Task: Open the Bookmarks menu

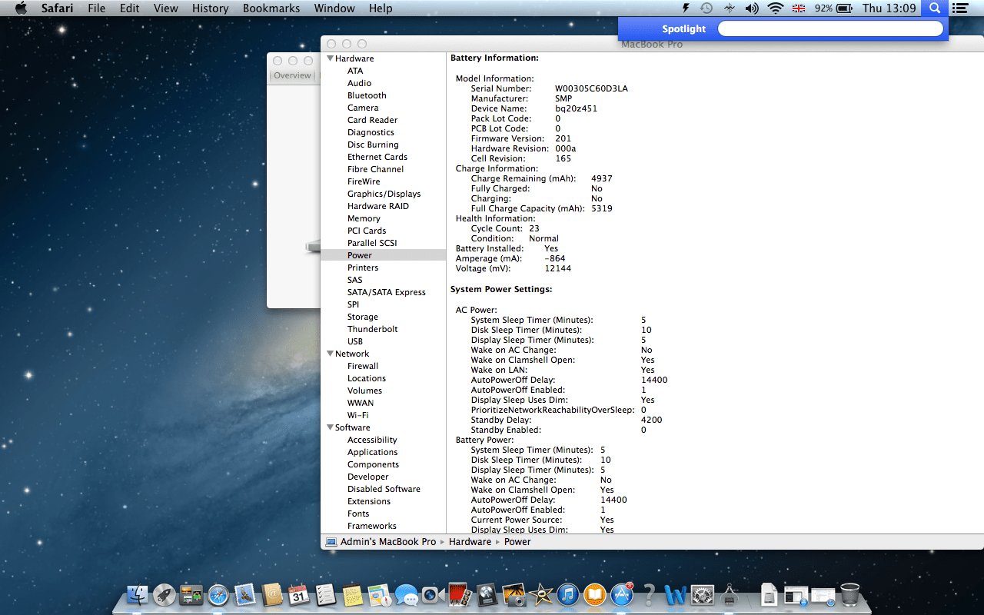Action: coord(271,8)
